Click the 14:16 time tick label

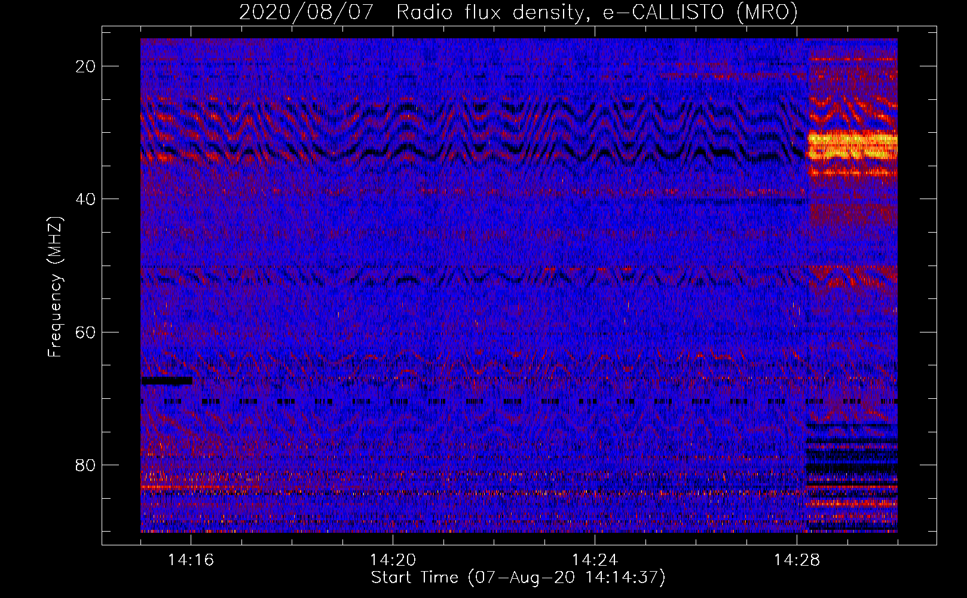coord(191,560)
